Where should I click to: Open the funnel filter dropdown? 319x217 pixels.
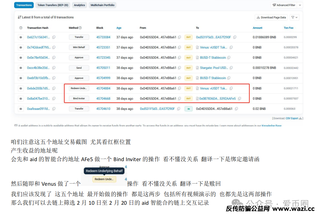click(x=294, y=17)
